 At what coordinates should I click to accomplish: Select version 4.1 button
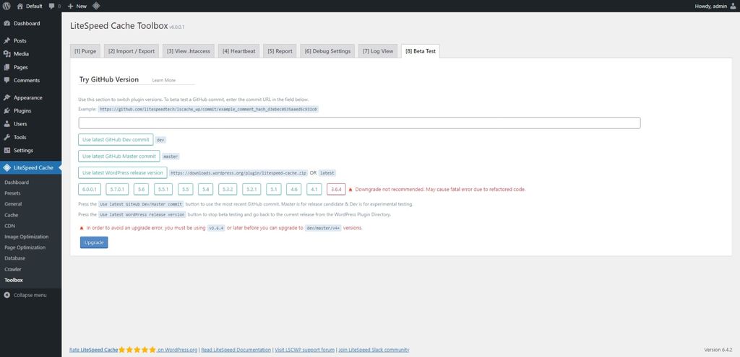pyautogui.click(x=314, y=190)
